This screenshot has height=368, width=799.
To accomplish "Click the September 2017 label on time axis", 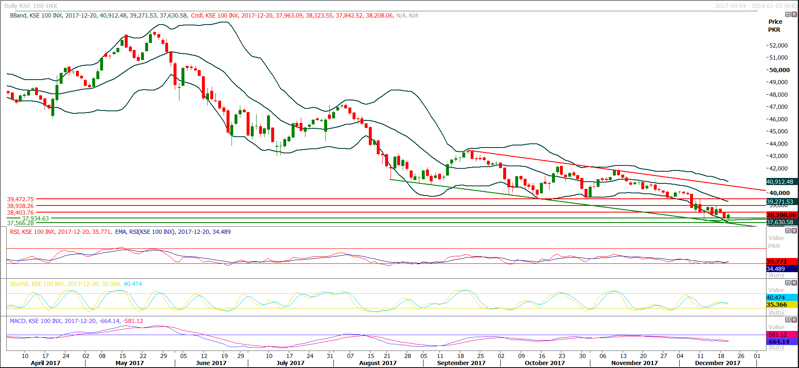I will pos(461,363).
